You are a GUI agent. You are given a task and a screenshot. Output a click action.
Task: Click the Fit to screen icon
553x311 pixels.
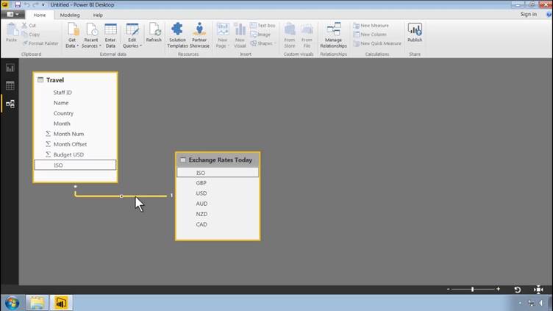[538, 290]
